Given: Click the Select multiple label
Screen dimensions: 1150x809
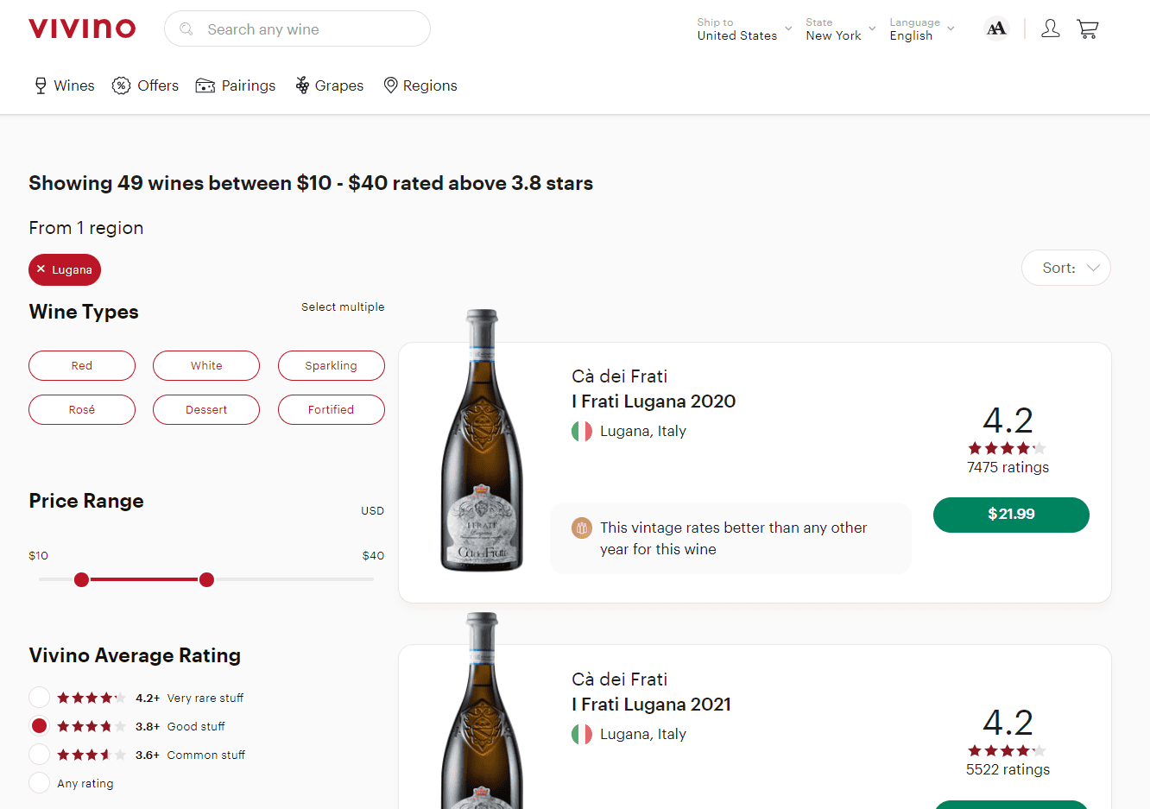Looking at the screenshot, I should pos(343,307).
